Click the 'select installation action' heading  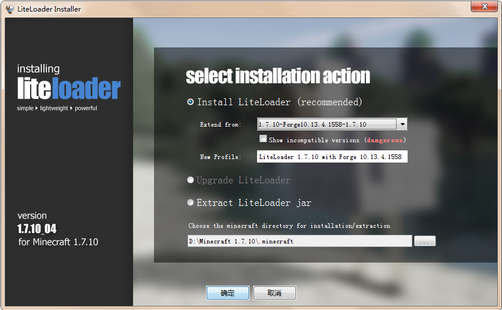point(278,76)
